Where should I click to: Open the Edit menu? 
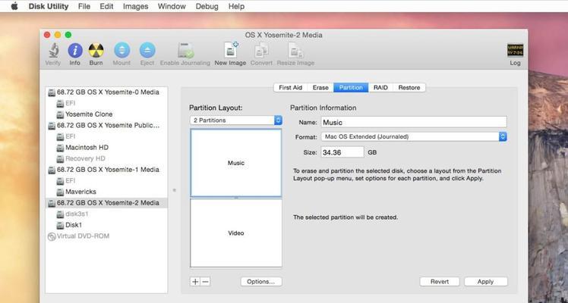[x=106, y=6]
